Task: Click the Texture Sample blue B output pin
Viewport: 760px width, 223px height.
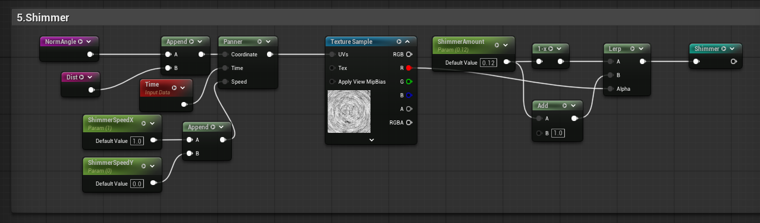Action: point(409,95)
